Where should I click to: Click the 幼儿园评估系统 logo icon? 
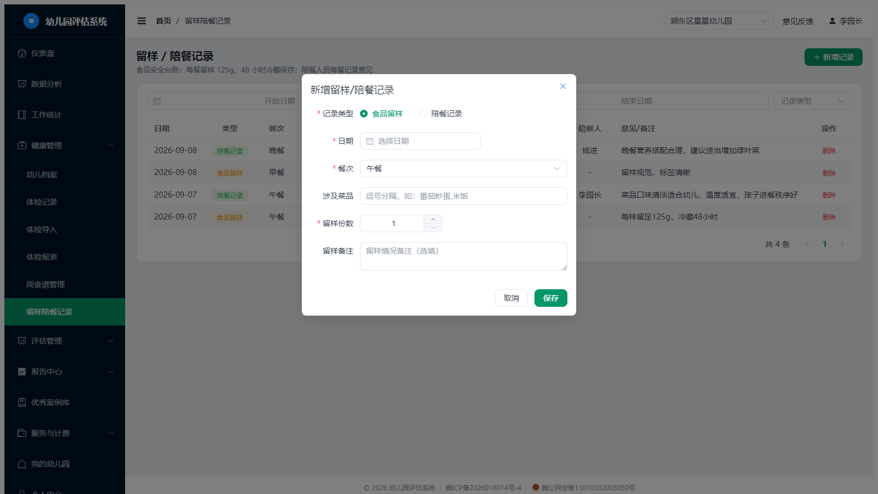pos(31,21)
